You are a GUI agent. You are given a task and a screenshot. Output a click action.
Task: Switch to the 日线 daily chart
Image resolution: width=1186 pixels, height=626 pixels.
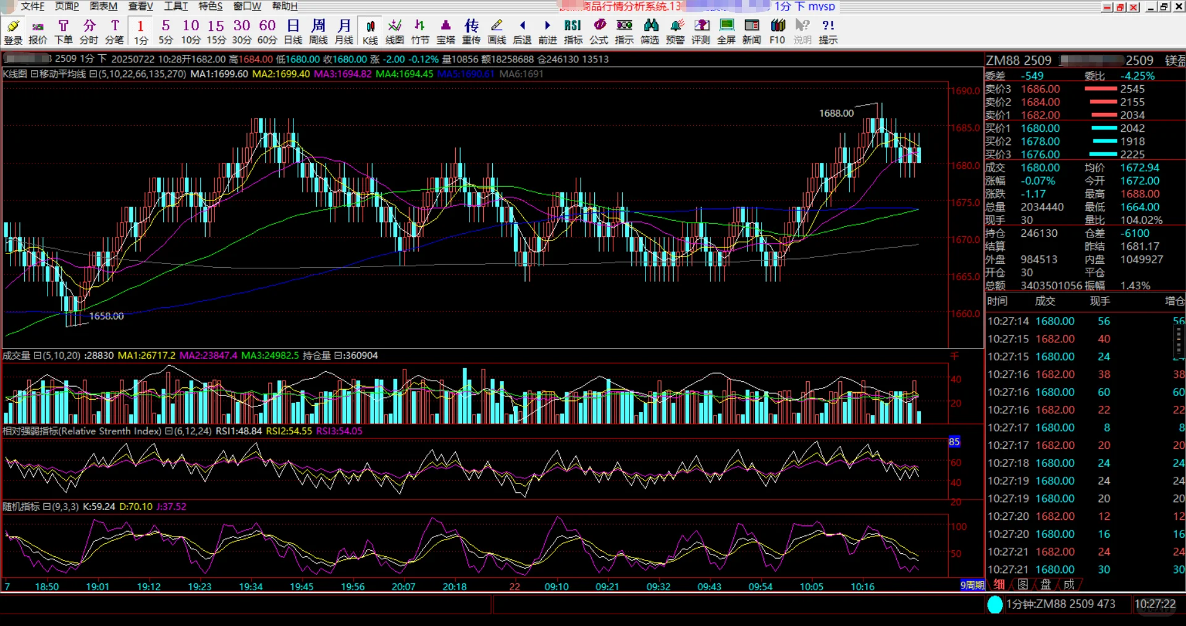click(x=293, y=31)
